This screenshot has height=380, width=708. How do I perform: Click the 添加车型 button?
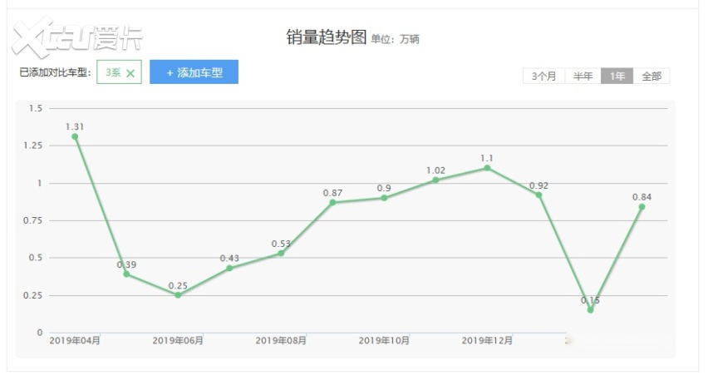coord(194,72)
